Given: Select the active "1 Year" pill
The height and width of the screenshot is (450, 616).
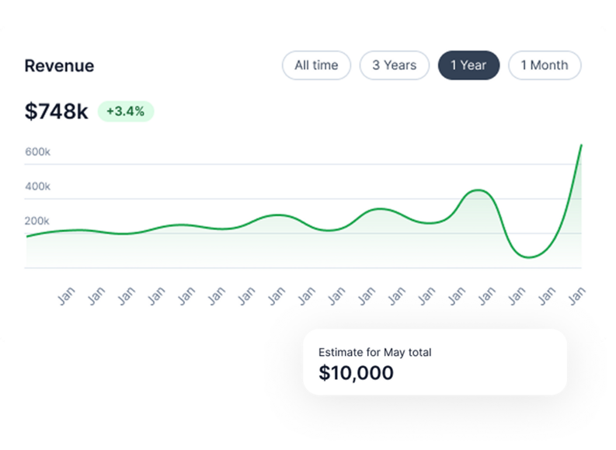Looking at the screenshot, I should tap(468, 65).
